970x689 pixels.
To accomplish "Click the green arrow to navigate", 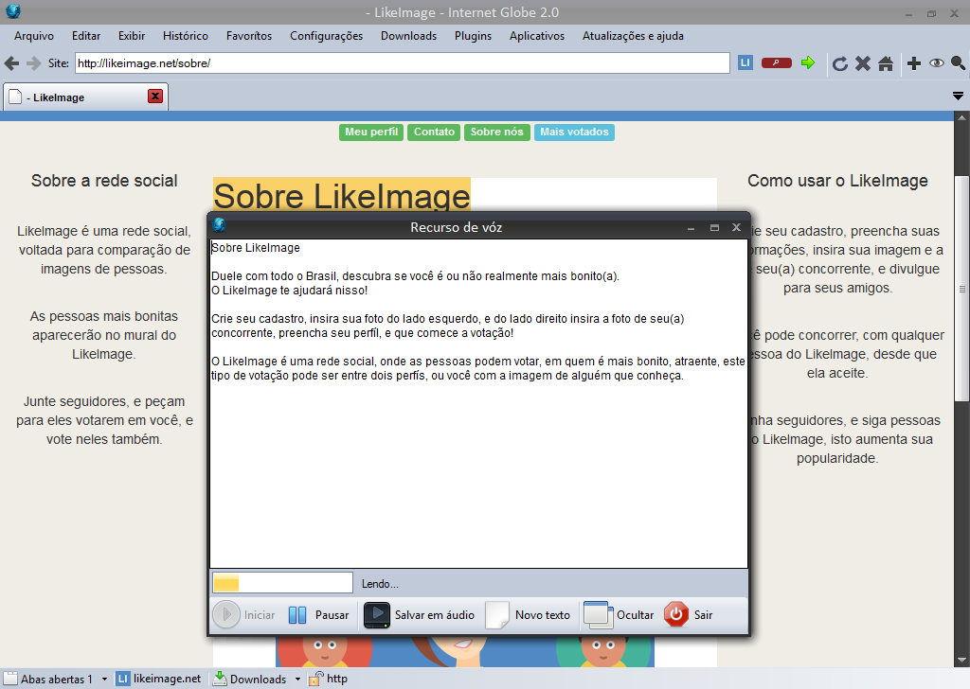I will pyautogui.click(x=807, y=62).
